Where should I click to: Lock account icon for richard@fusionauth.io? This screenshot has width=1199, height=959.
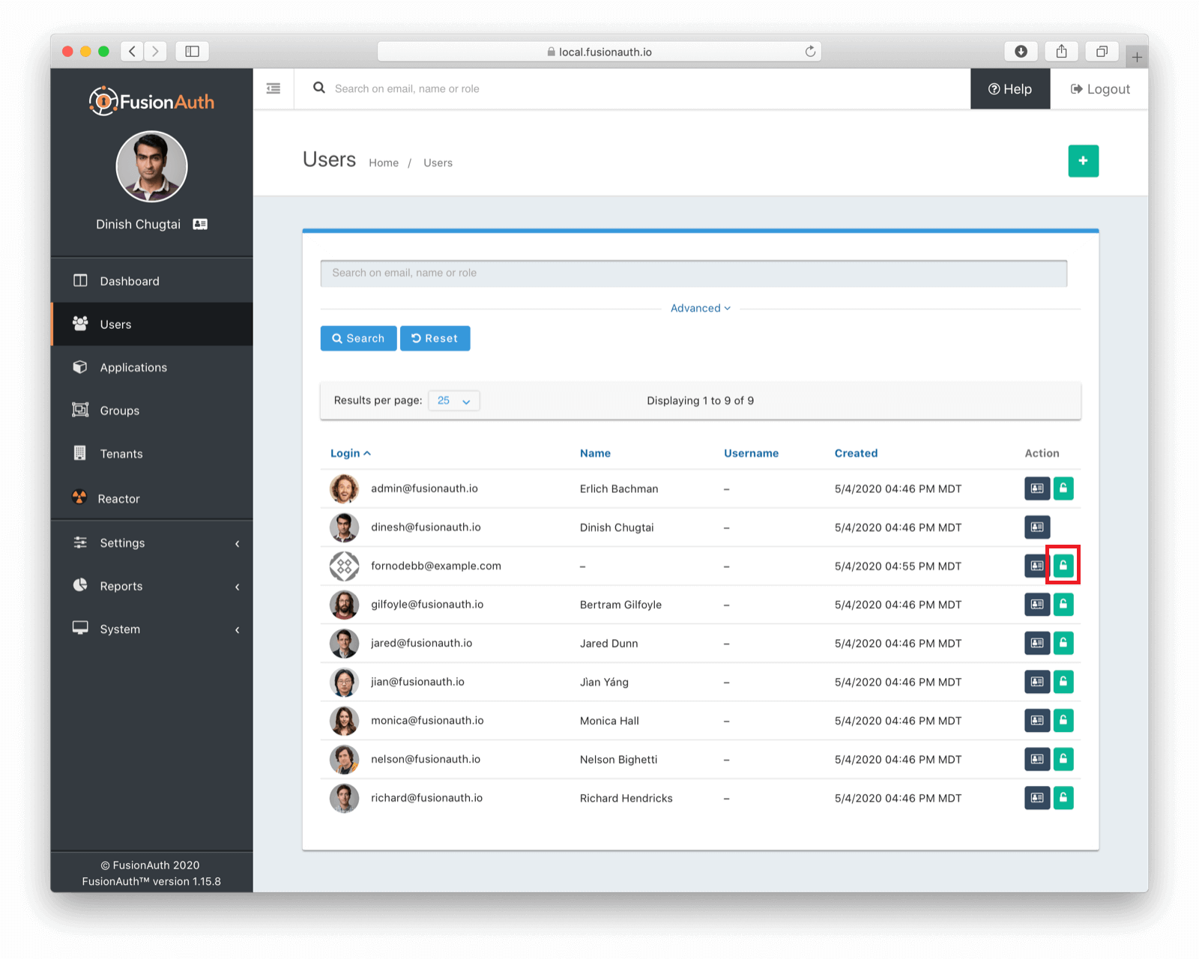1063,798
